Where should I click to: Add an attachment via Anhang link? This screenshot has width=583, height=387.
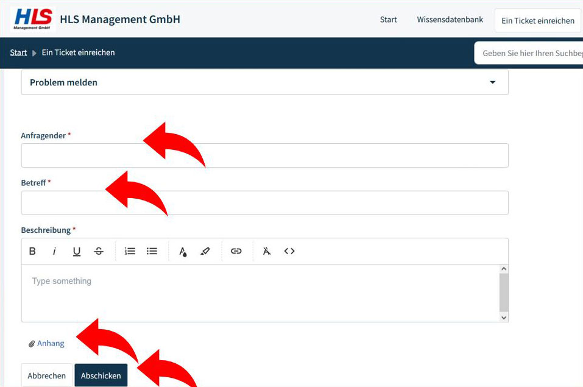click(x=50, y=343)
